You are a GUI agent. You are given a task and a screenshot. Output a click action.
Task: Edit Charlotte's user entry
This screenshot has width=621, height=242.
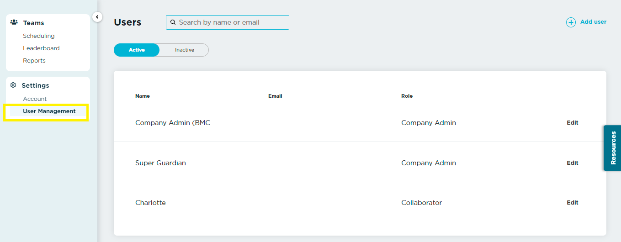click(x=573, y=203)
